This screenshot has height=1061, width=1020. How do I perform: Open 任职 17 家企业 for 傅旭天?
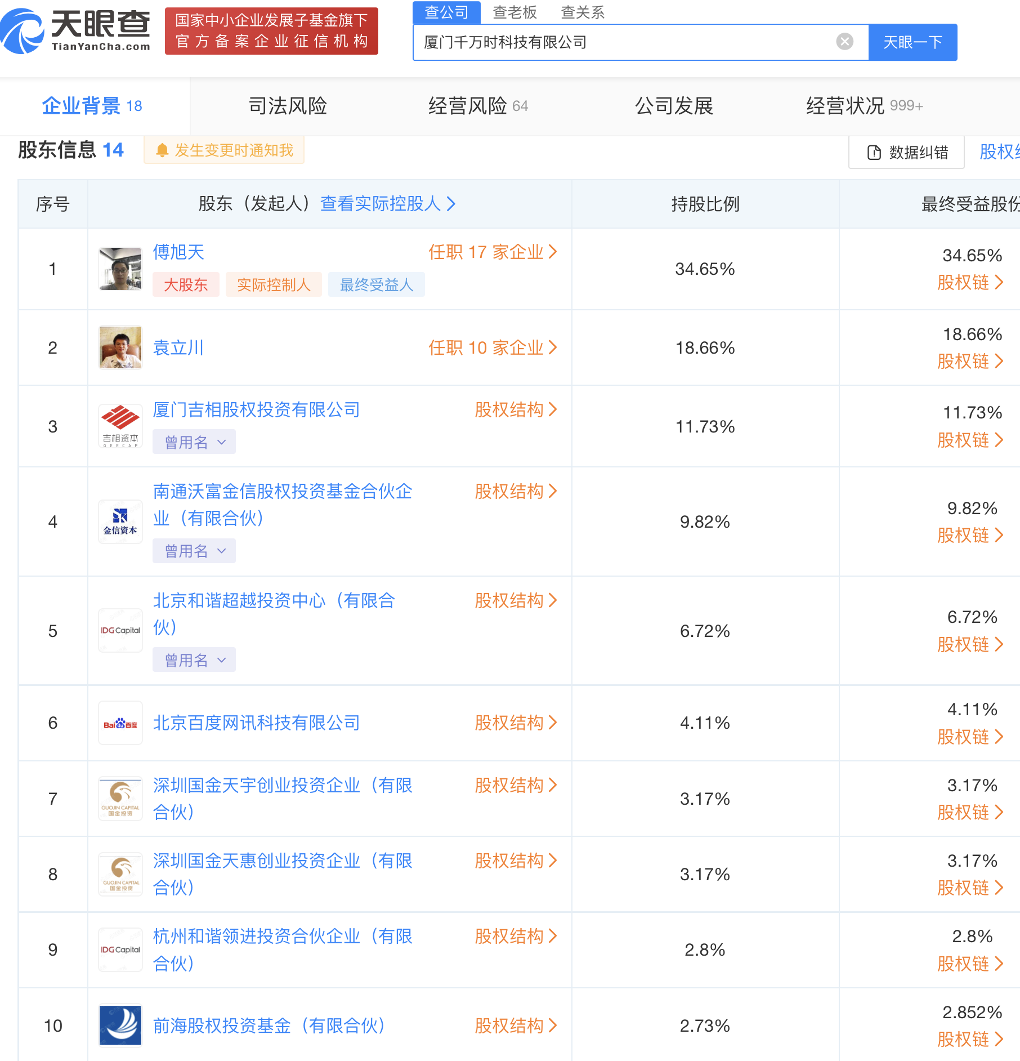tap(493, 252)
